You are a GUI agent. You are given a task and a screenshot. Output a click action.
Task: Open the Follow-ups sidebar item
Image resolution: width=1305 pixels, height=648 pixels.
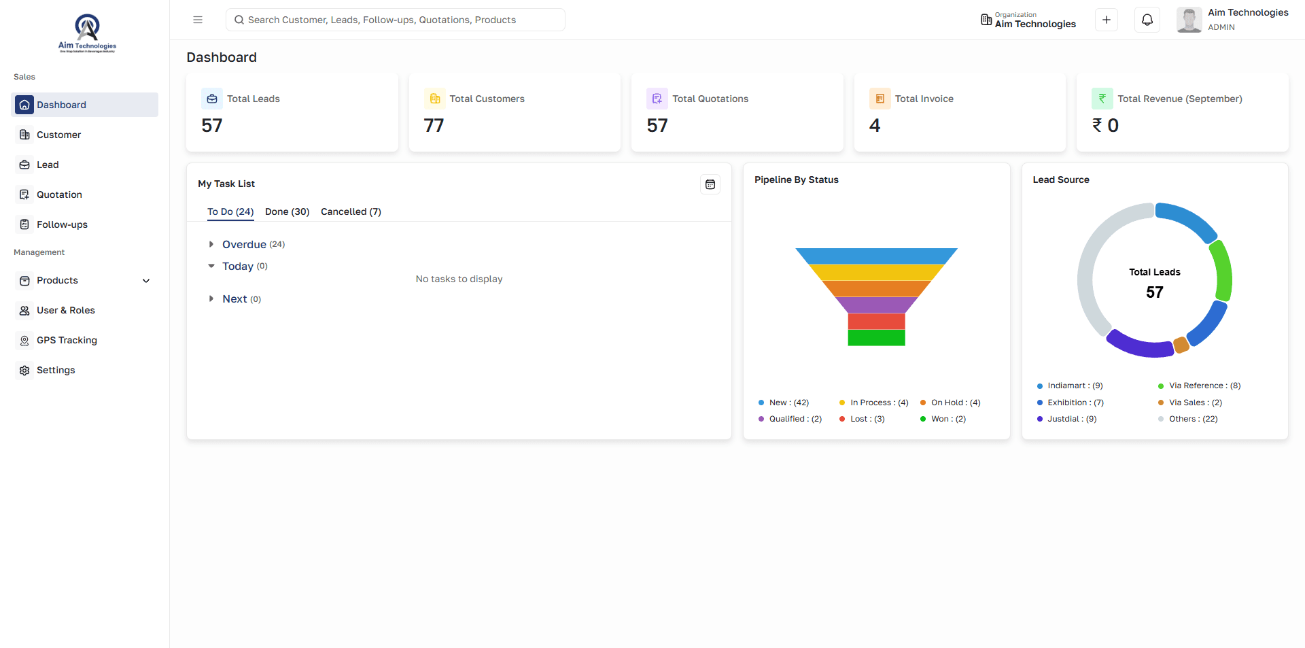tap(85, 224)
